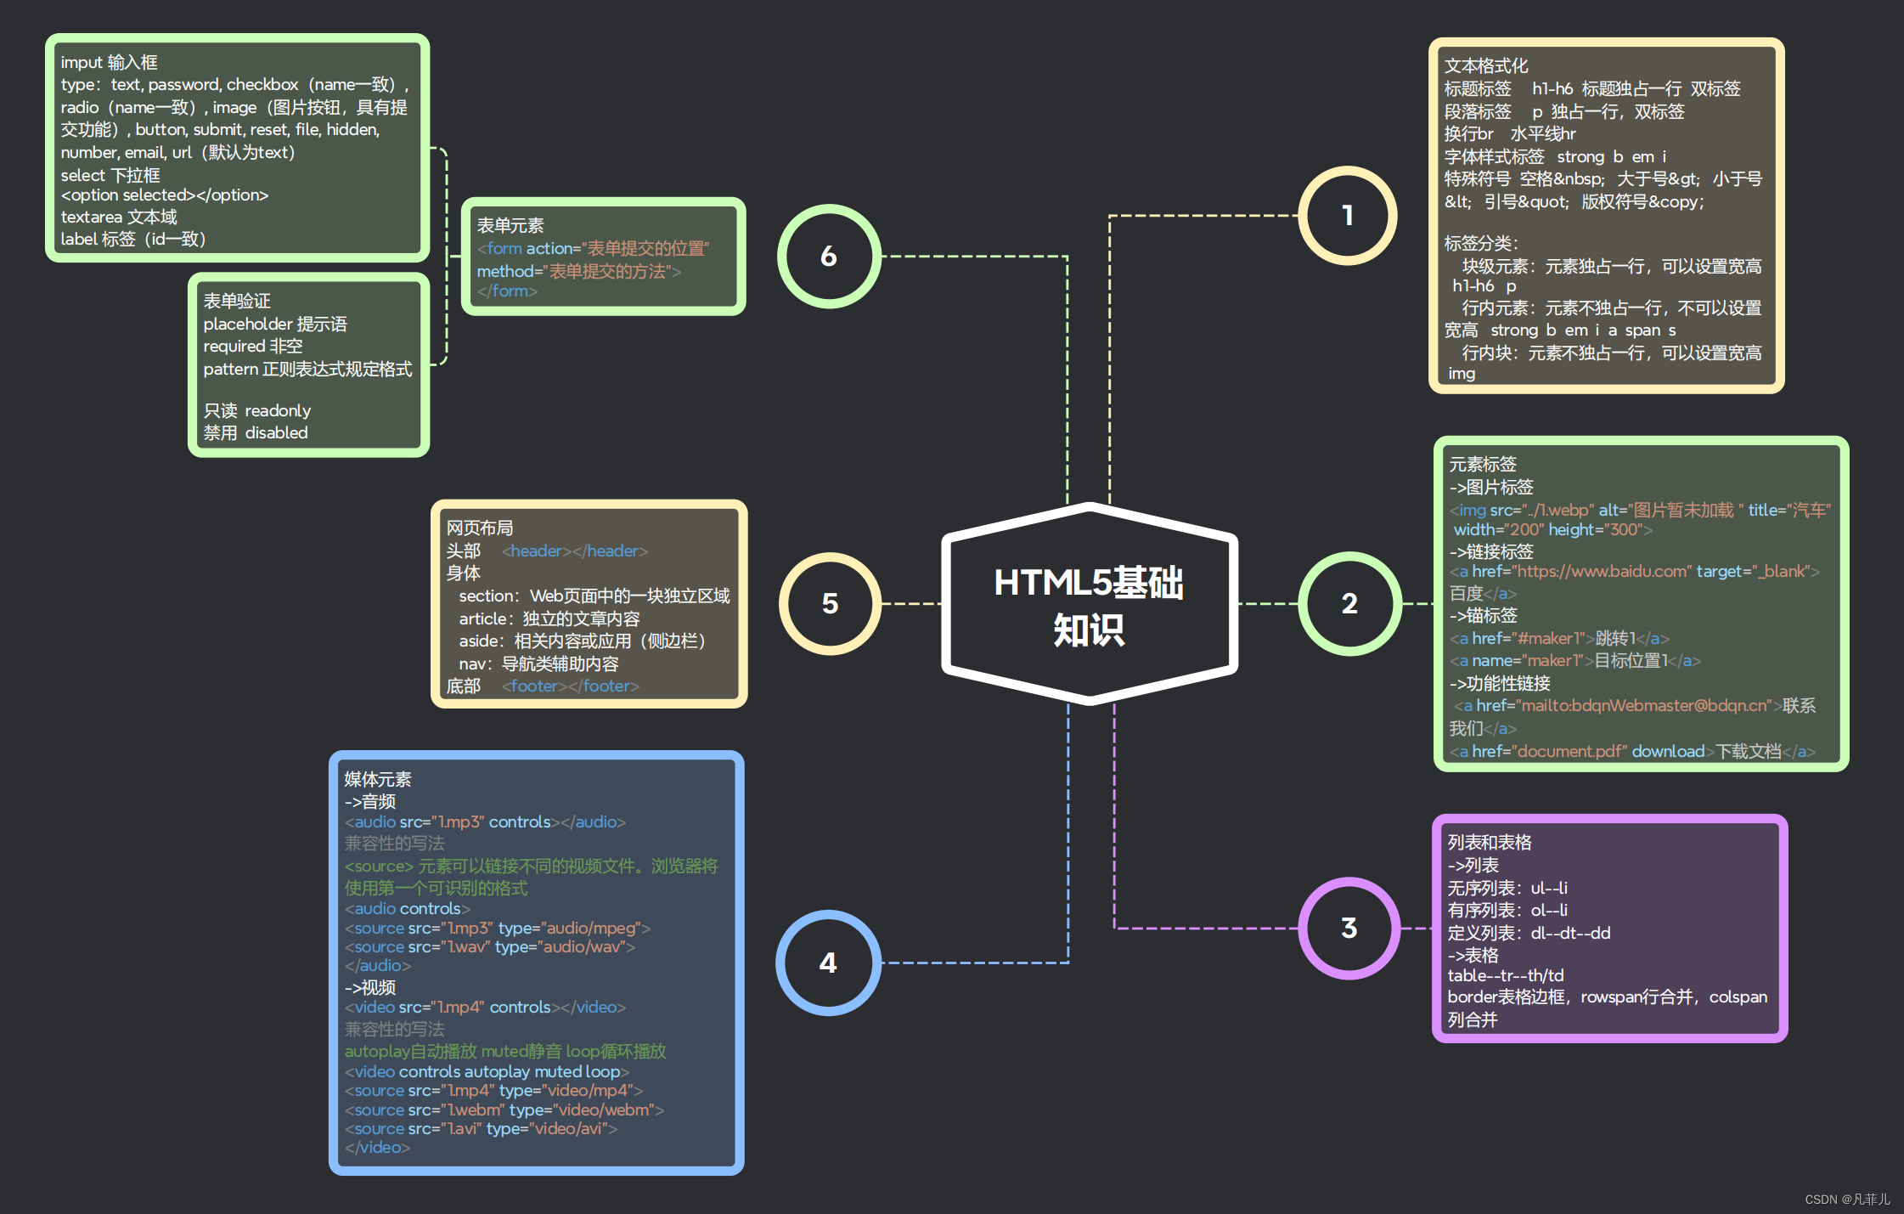Select the 表单验证 note box

click(309, 365)
